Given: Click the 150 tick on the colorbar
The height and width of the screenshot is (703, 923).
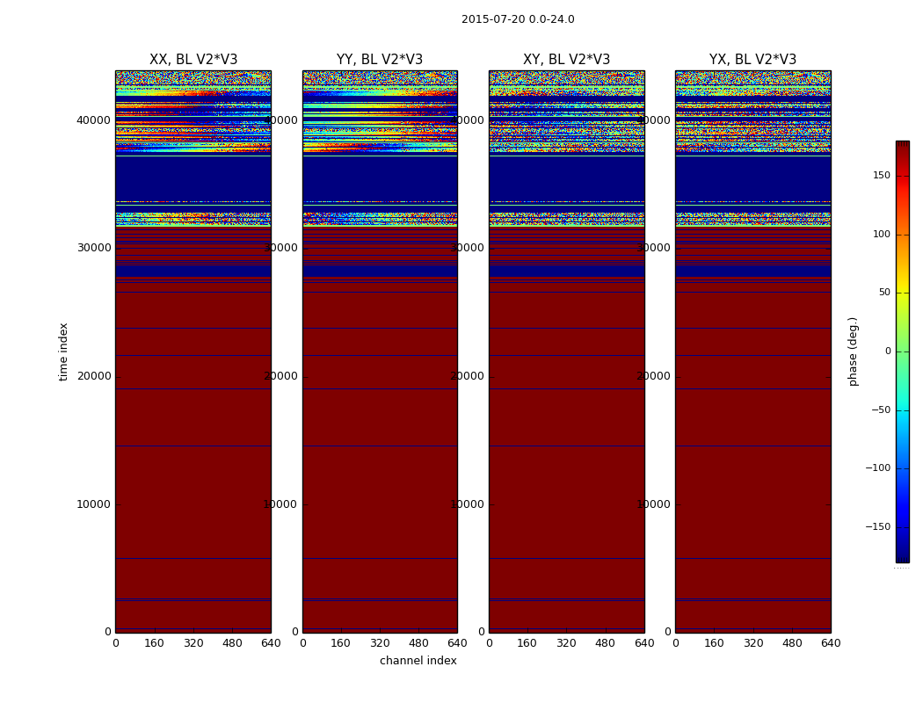Looking at the screenshot, I should 881,175.
